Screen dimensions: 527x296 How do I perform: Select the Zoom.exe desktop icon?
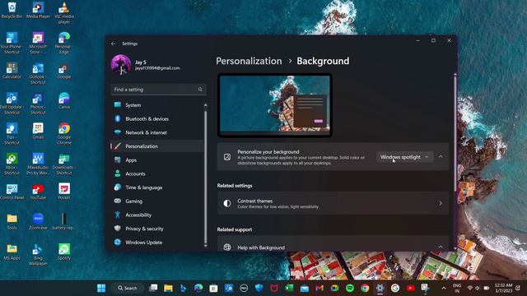coord(38,221)
